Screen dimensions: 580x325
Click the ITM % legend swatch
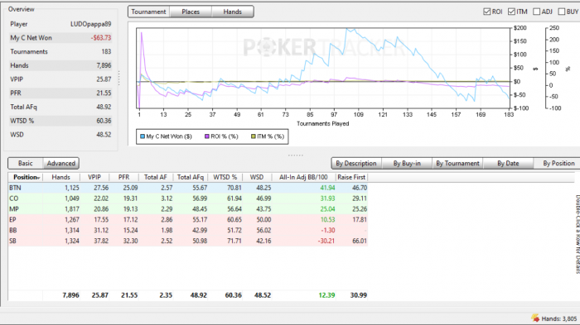[254, 136]
